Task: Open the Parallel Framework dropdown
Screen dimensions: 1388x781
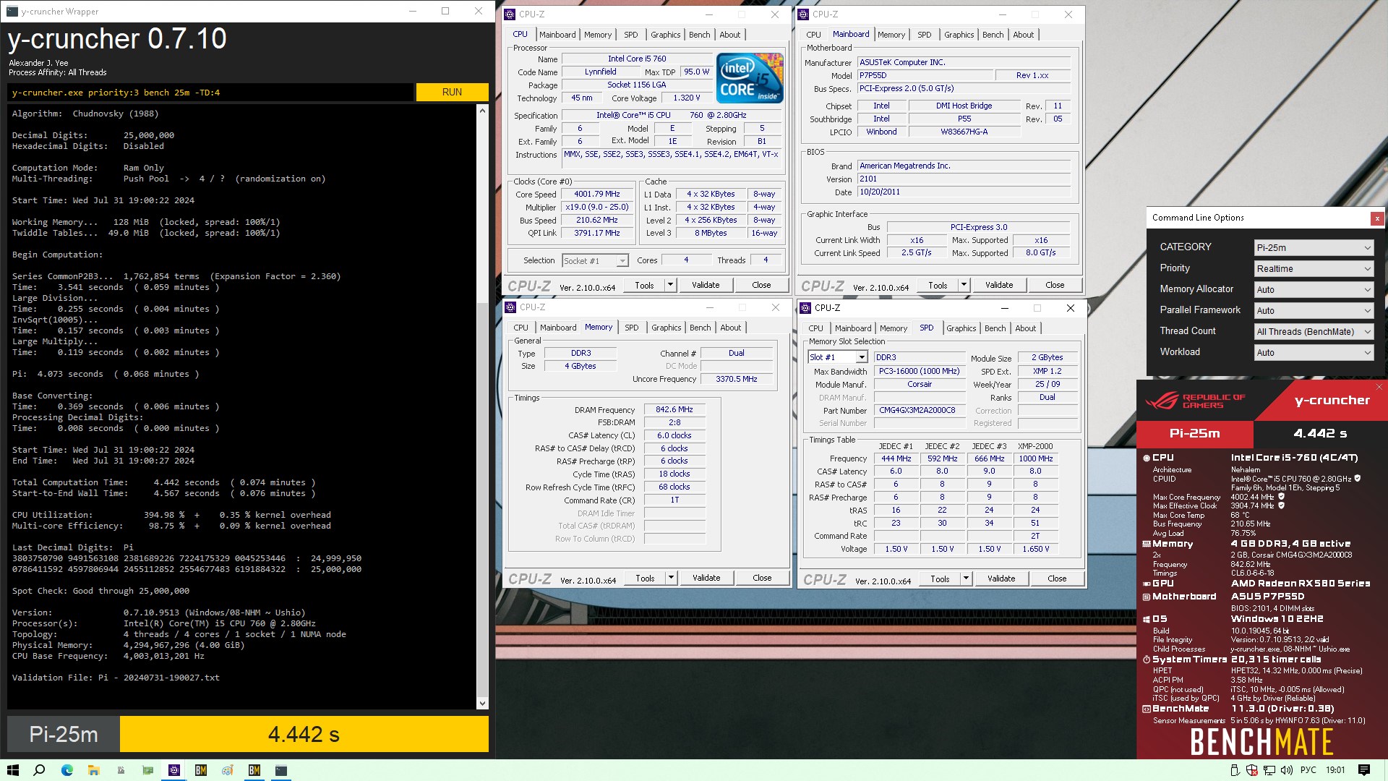Action: 1314,310
